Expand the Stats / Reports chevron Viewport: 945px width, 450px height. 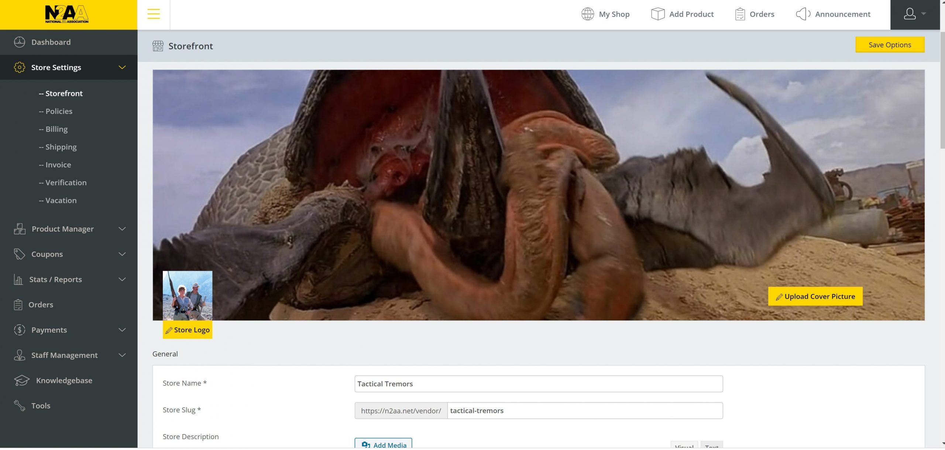pyautogui.click(x=122, y=279)
